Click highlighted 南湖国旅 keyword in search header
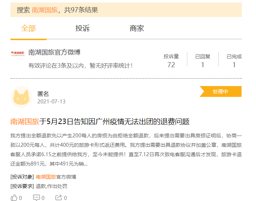 tap(44, 10)
